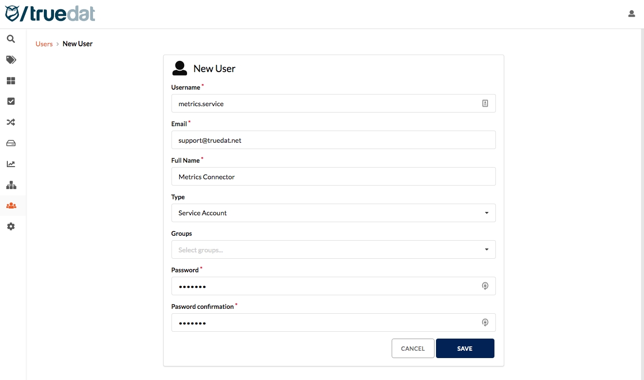Click the Cancel button
Viewport: 644px width, 380px height.
click(x=413, y=348)
